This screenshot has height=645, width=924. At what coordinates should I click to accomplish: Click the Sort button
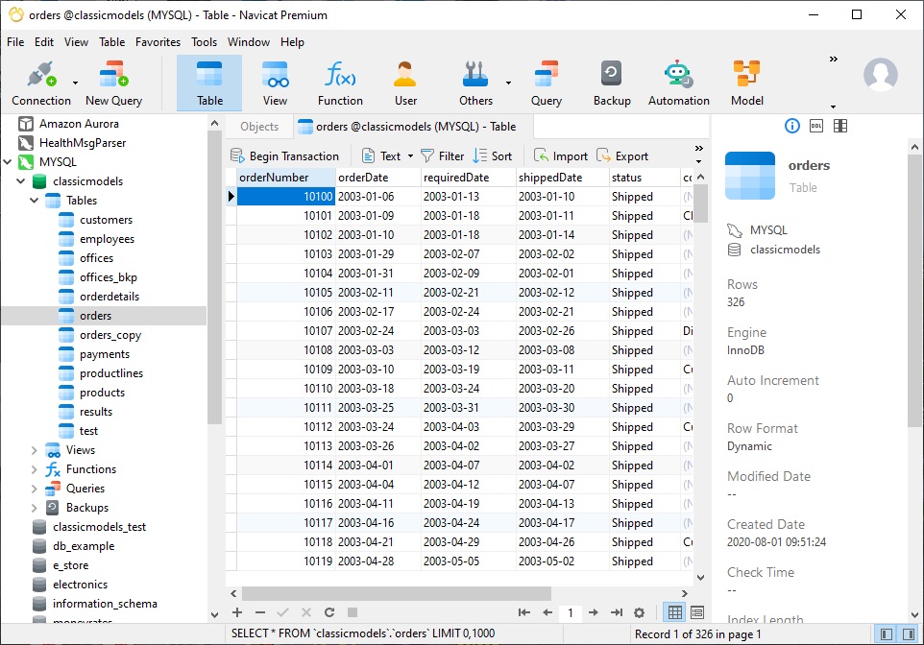click(493, 156)
